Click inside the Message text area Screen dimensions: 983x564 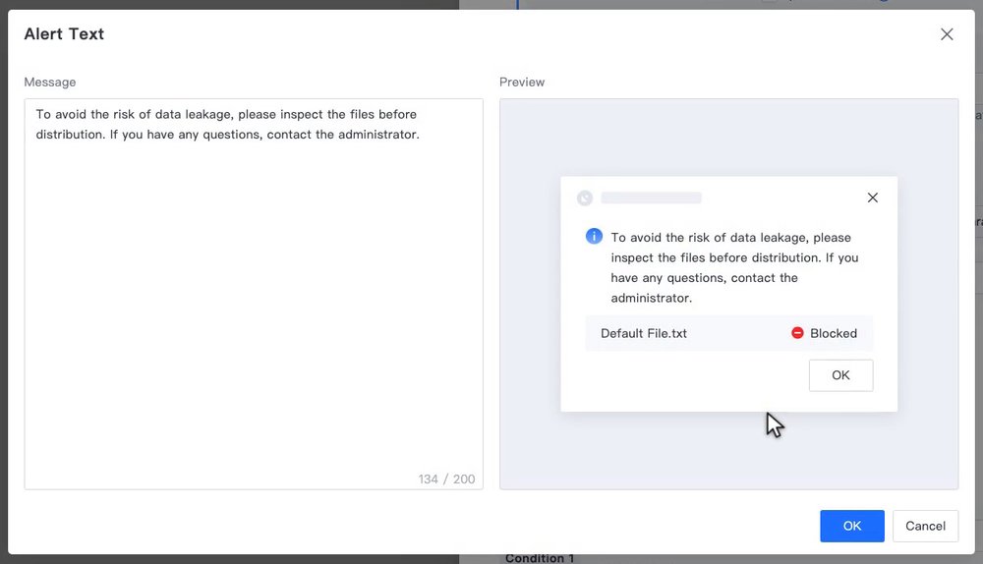254,294
